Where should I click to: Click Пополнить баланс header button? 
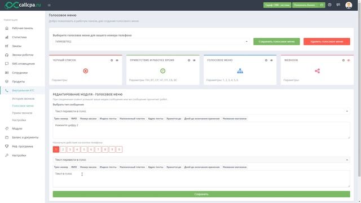(x=309, y=5)
